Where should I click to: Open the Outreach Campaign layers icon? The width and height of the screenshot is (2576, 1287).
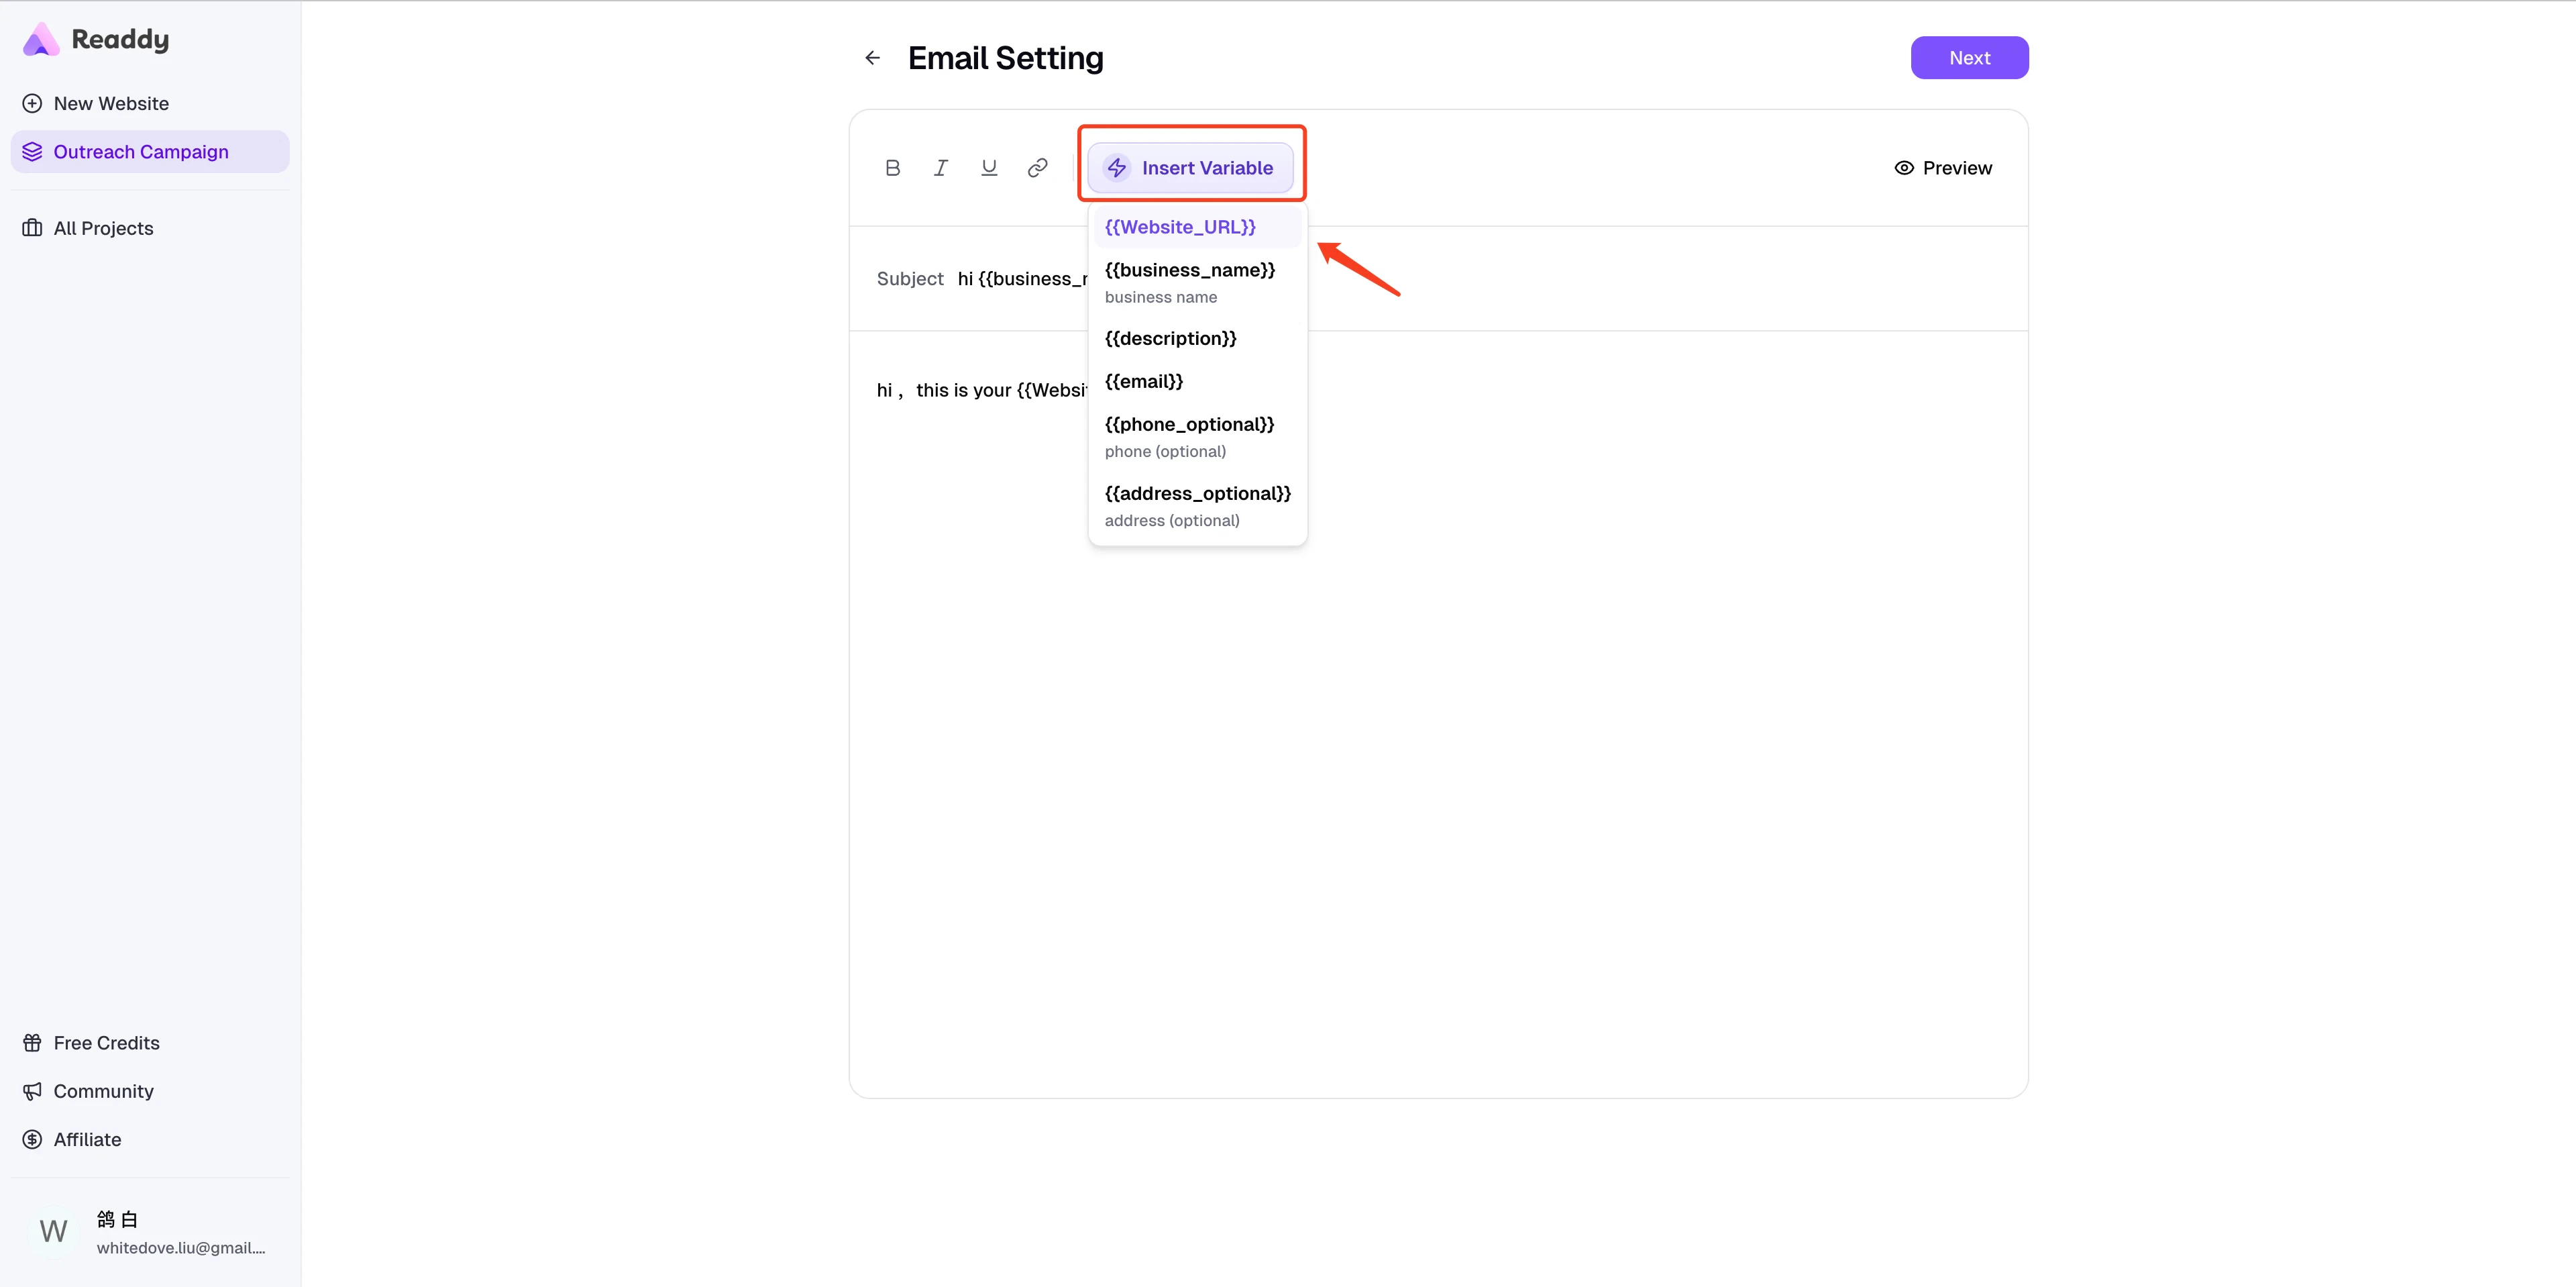[33, 151]
